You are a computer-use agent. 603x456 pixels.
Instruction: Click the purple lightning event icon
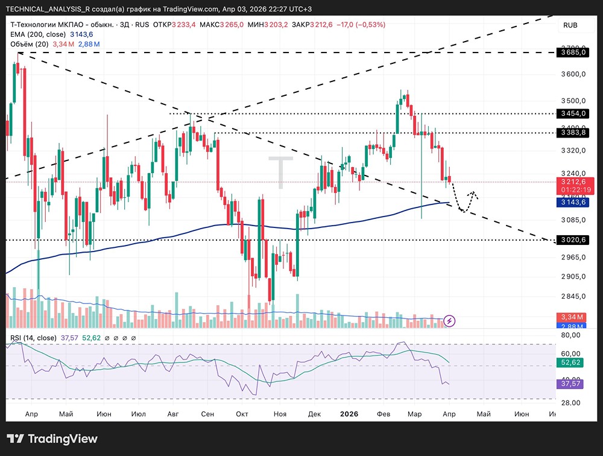(449, 320)
